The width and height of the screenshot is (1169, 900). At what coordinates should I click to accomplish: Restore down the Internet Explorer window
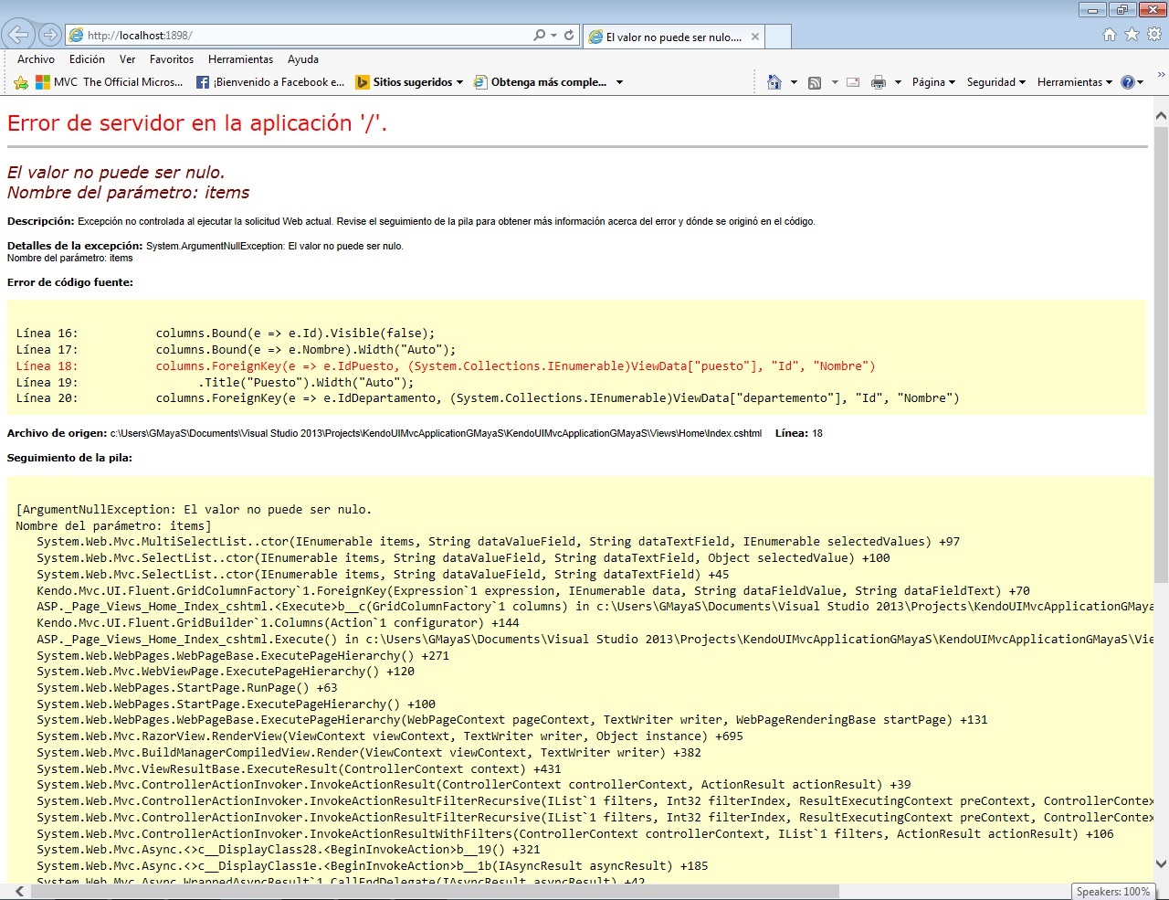pyautogui.click(x=1121, y=10)
